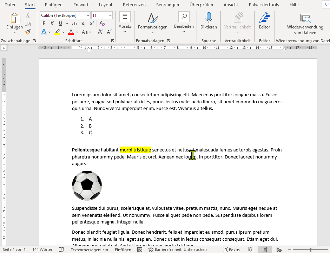Expand underline style options arrow
Image resolution: width=330 pixels, height=253 pixels.
pos(67,24)
